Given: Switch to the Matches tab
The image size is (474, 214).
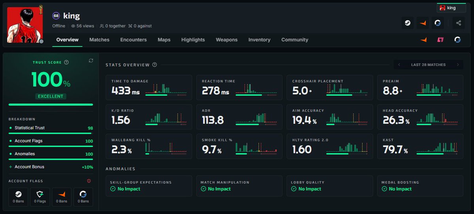Looking at the screenshot, I should [100, 40].
